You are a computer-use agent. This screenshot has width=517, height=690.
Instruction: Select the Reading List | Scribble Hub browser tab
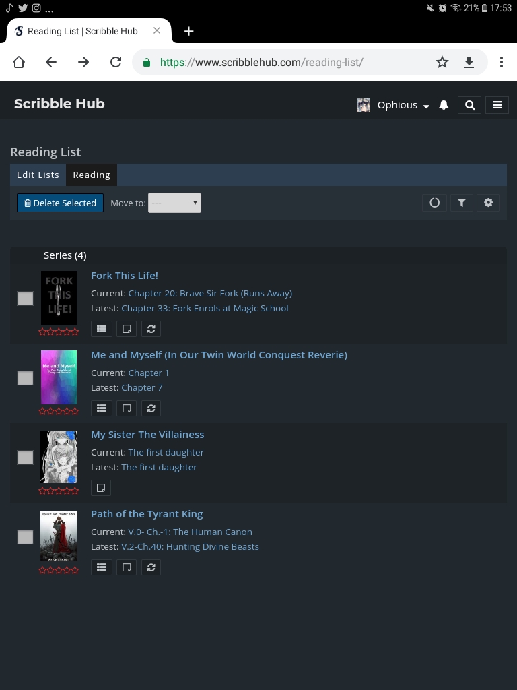tap(83, 31)
